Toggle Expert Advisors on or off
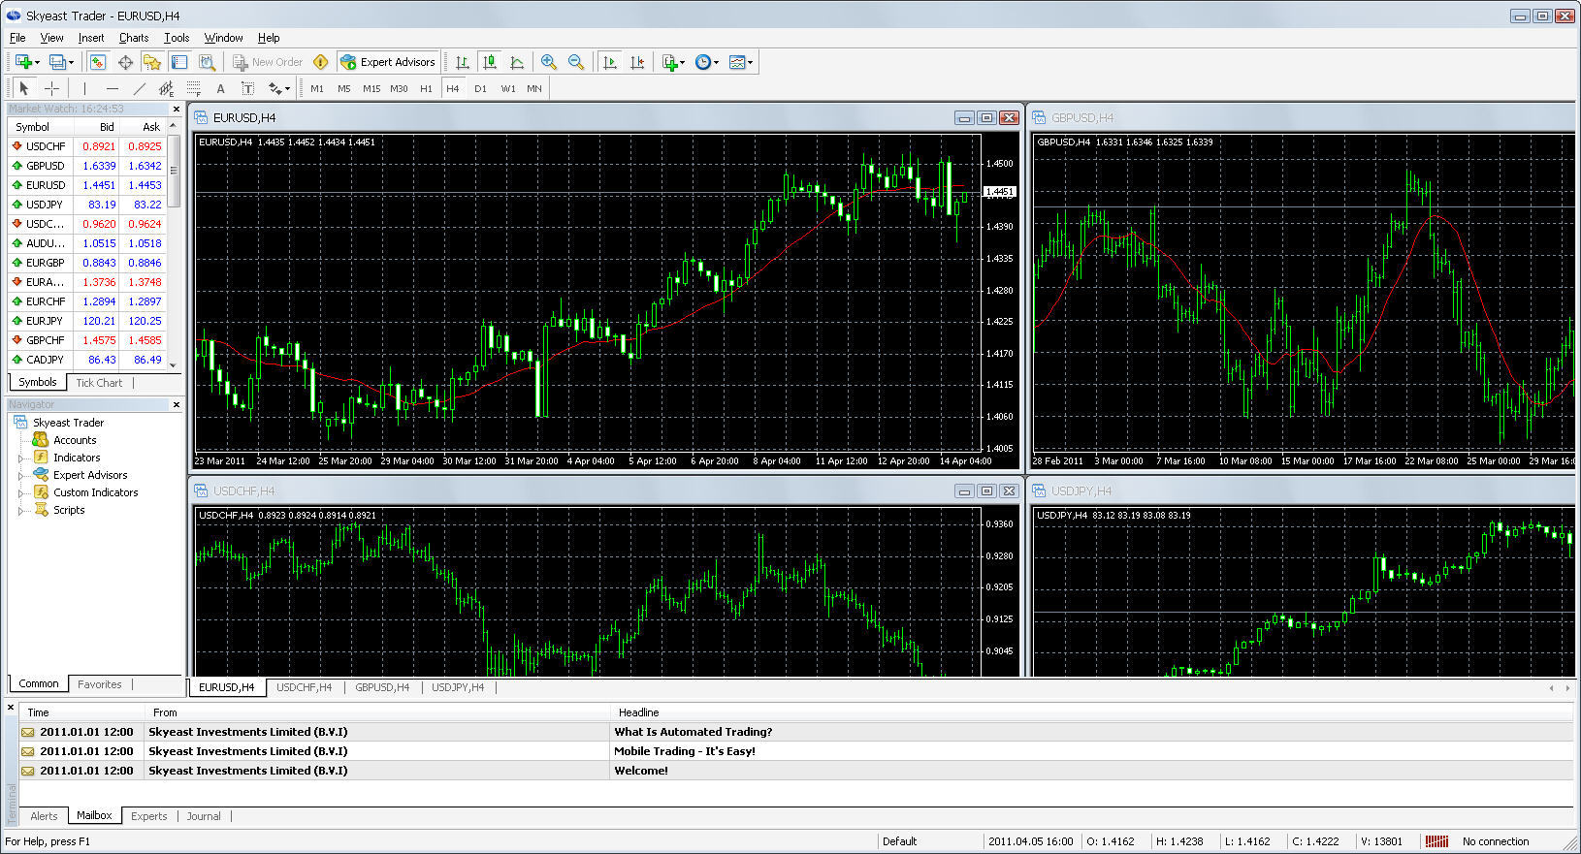The image size is (1581, 854). coord(388,62)
